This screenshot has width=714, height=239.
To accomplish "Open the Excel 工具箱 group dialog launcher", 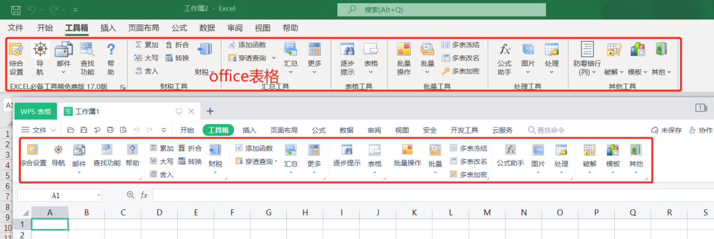I will click(122, 86).
